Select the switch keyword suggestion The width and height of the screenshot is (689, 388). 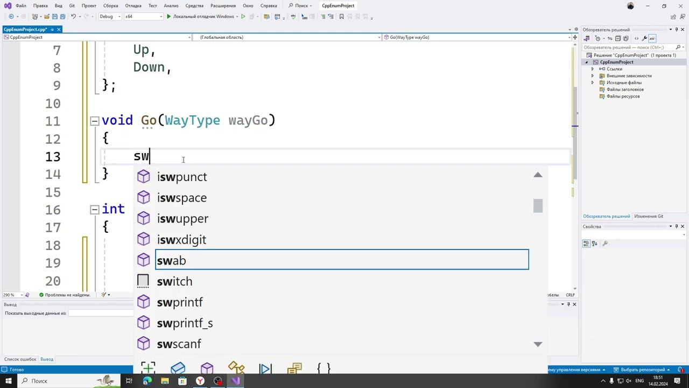[174, 281]
